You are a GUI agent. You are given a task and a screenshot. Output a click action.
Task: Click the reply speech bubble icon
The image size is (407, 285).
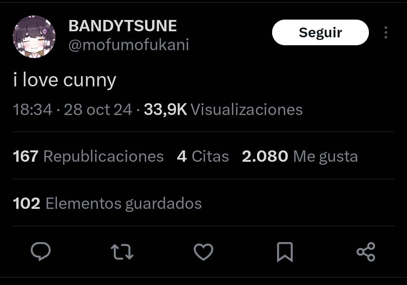(x=41, y=251)
